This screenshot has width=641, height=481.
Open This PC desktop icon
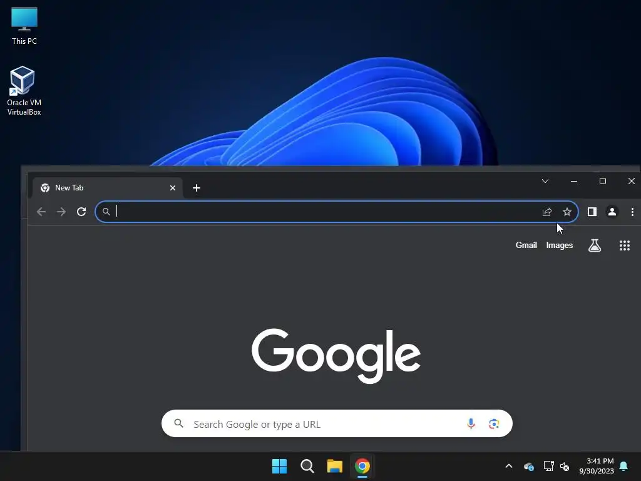pyautogui.click(x=24, y=26)
